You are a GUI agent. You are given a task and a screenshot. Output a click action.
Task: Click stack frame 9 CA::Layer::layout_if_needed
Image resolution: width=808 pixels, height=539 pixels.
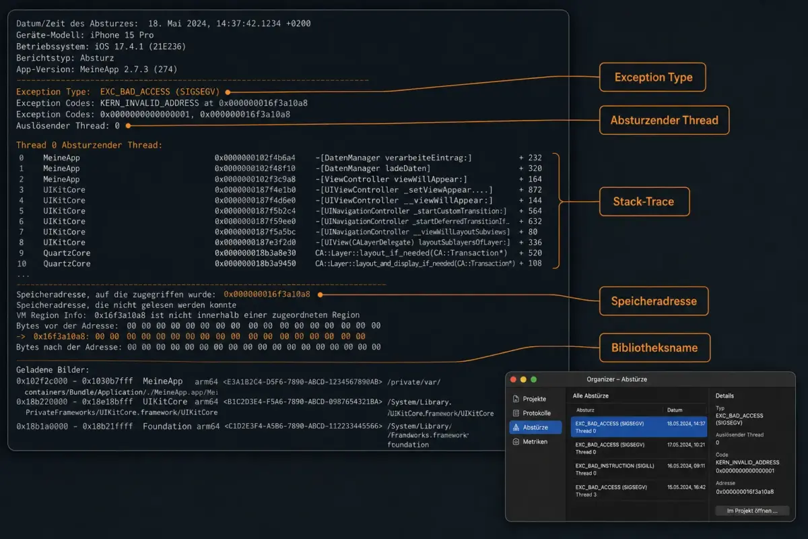tap(280, 253)
